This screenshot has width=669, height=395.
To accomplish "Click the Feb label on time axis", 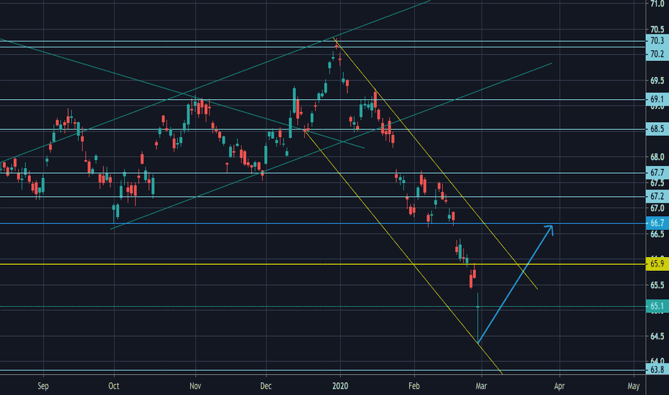I will 414,386.
